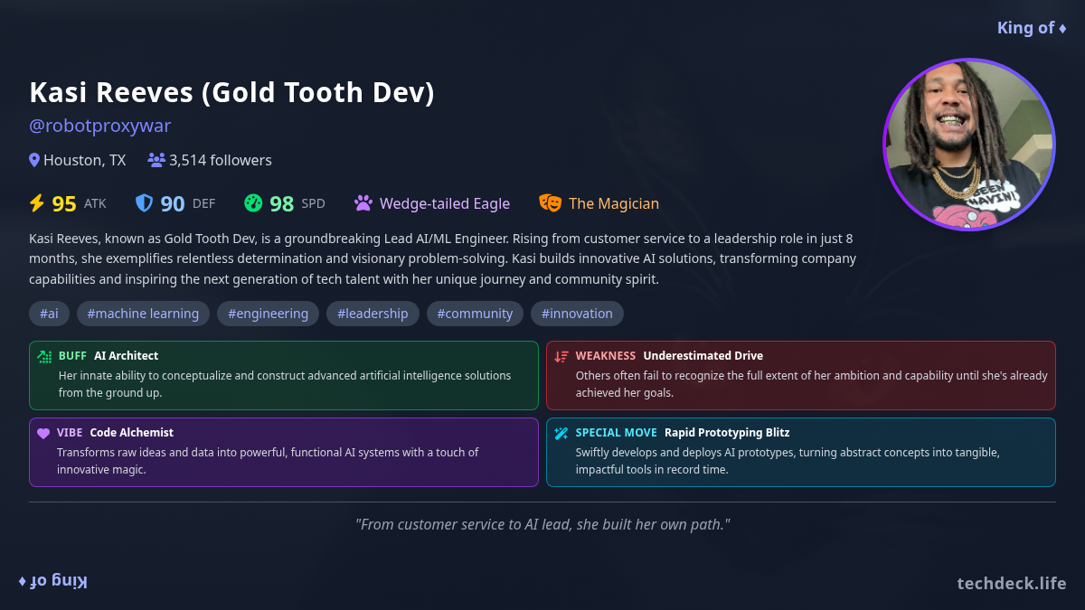
Task: Choose the #leadership tag pill
Action: pos(373,314)
